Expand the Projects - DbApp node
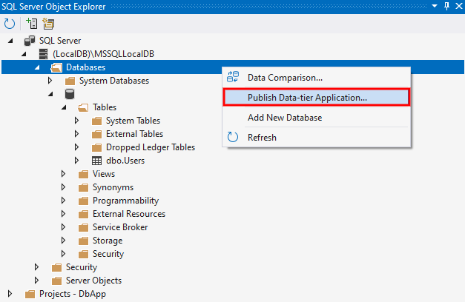 [x=10, y=294]
